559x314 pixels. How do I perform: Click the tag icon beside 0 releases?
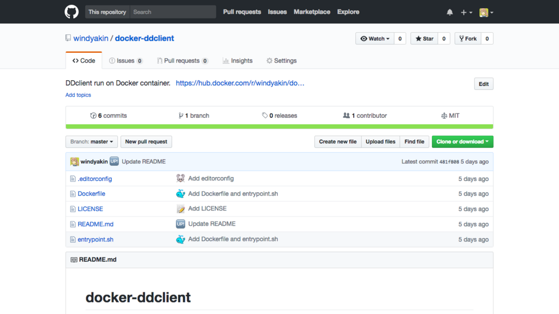click(265, 116)
